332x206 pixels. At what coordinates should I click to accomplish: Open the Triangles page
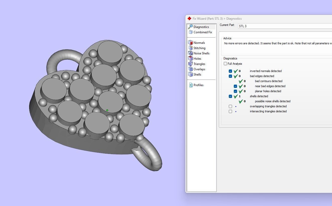(x=199, y=64)
